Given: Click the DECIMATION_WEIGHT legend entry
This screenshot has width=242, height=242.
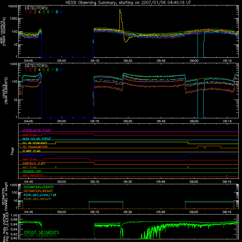Looking at the screenshot, I should point(38,191).
